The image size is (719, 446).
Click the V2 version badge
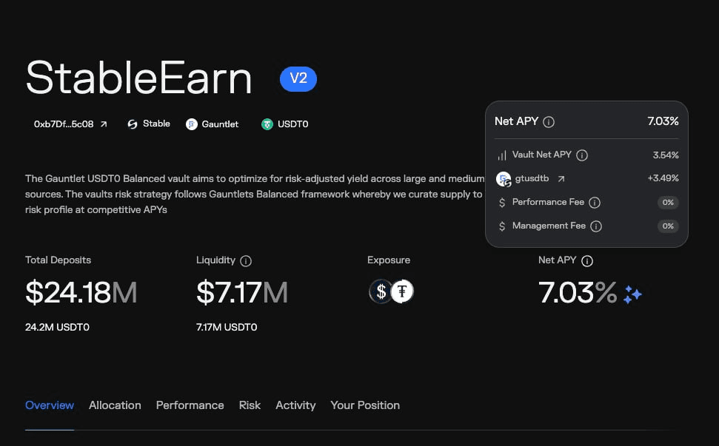point(298,78)
